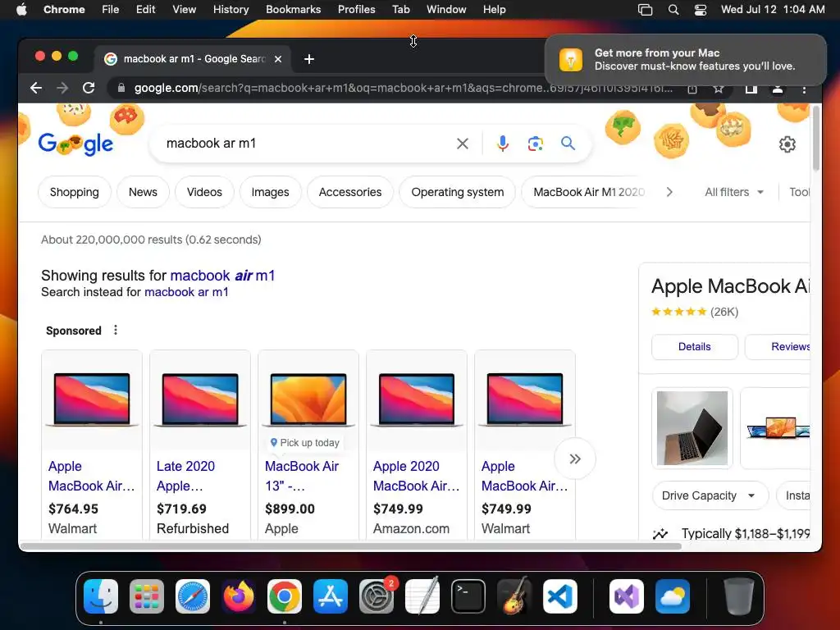
Task: Click the orange-wallpaper MacBook product image
Action: tap(308, 399)
